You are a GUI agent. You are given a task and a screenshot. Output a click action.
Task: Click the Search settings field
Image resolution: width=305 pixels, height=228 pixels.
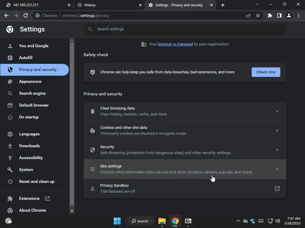[x=185, y=29]
